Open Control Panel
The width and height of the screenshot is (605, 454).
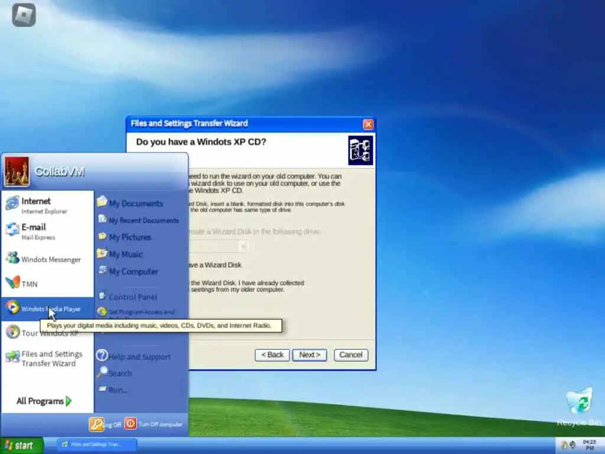pos(128,297)
